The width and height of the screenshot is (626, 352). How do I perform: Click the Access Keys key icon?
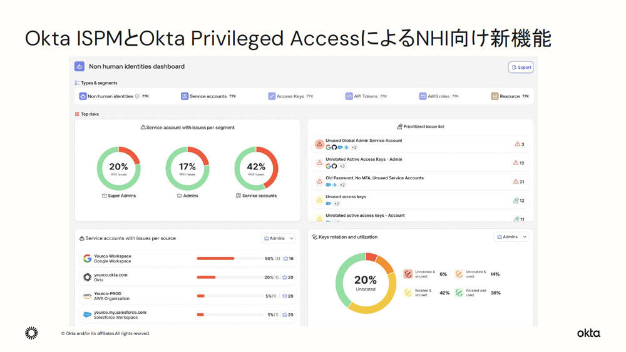[x=272, y=96]
